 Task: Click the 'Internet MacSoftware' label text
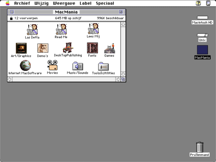25,73
